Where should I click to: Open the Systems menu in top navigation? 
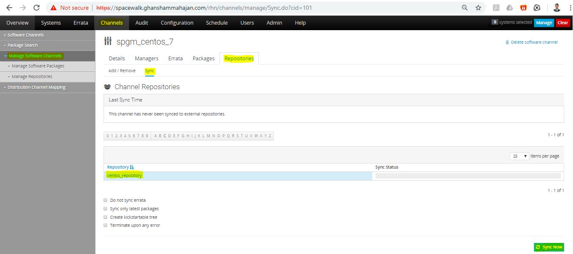[x=51, y=23]
